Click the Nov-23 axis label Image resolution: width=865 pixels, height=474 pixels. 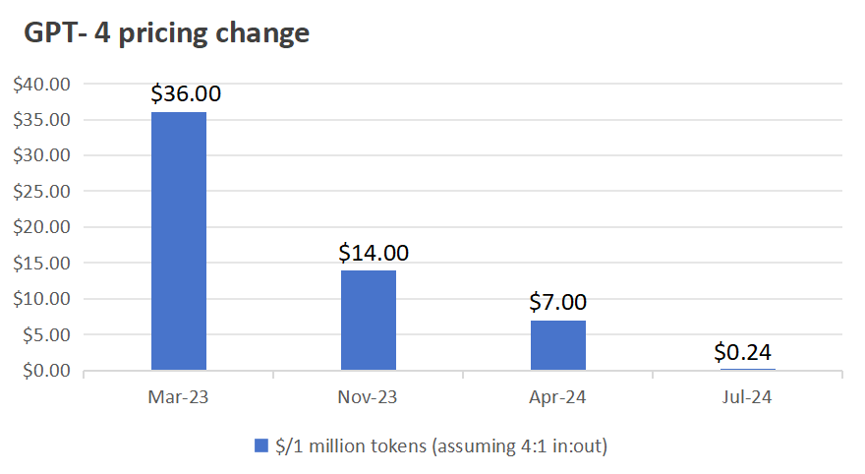point(368,397)
